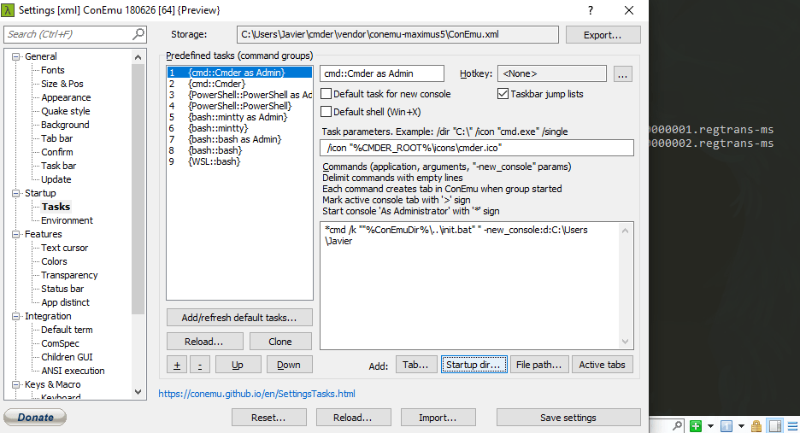
Task: Click the Task parameters /icon input field
Action: click(x=477, y=148)
